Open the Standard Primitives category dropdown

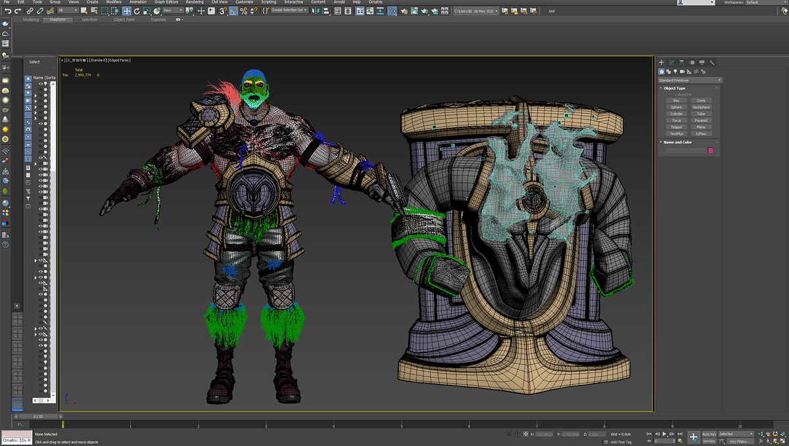[x=690, y=80]
